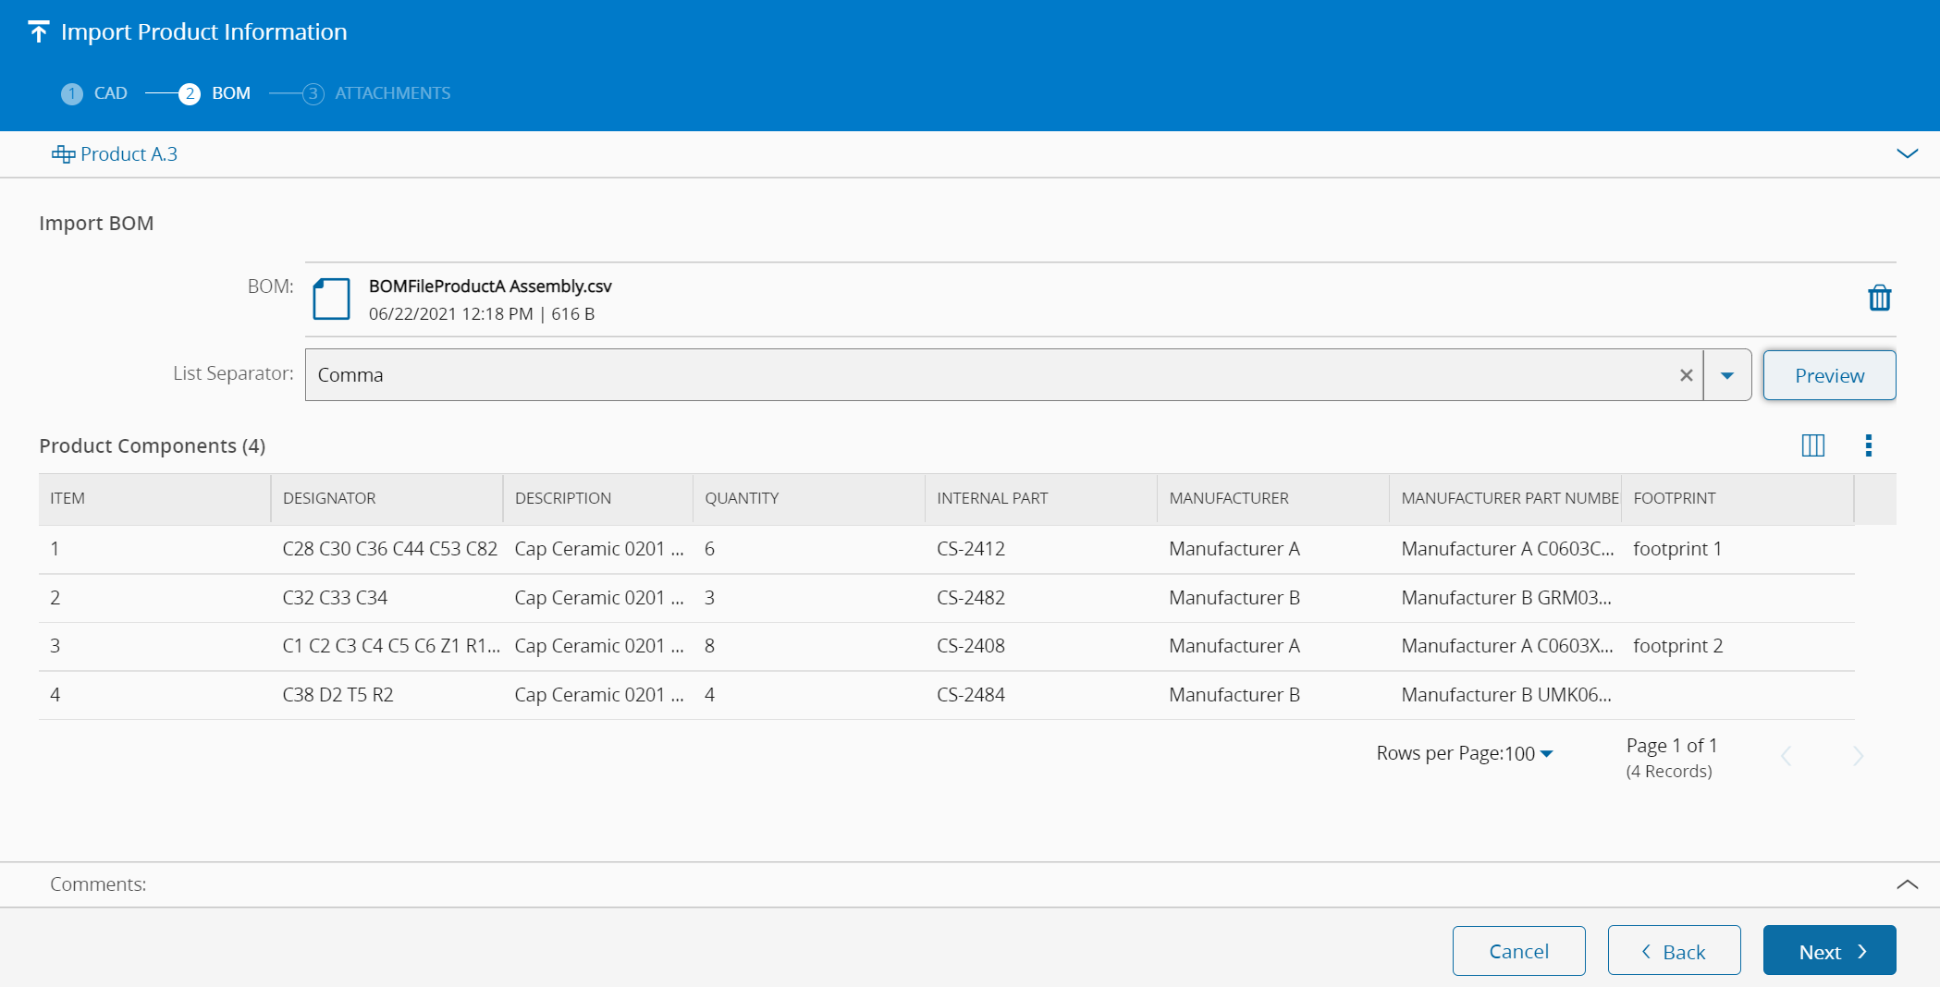Screen dimensions: 1940x987
Task: Open the column chooser icon
Action: tap(1812, 445)
